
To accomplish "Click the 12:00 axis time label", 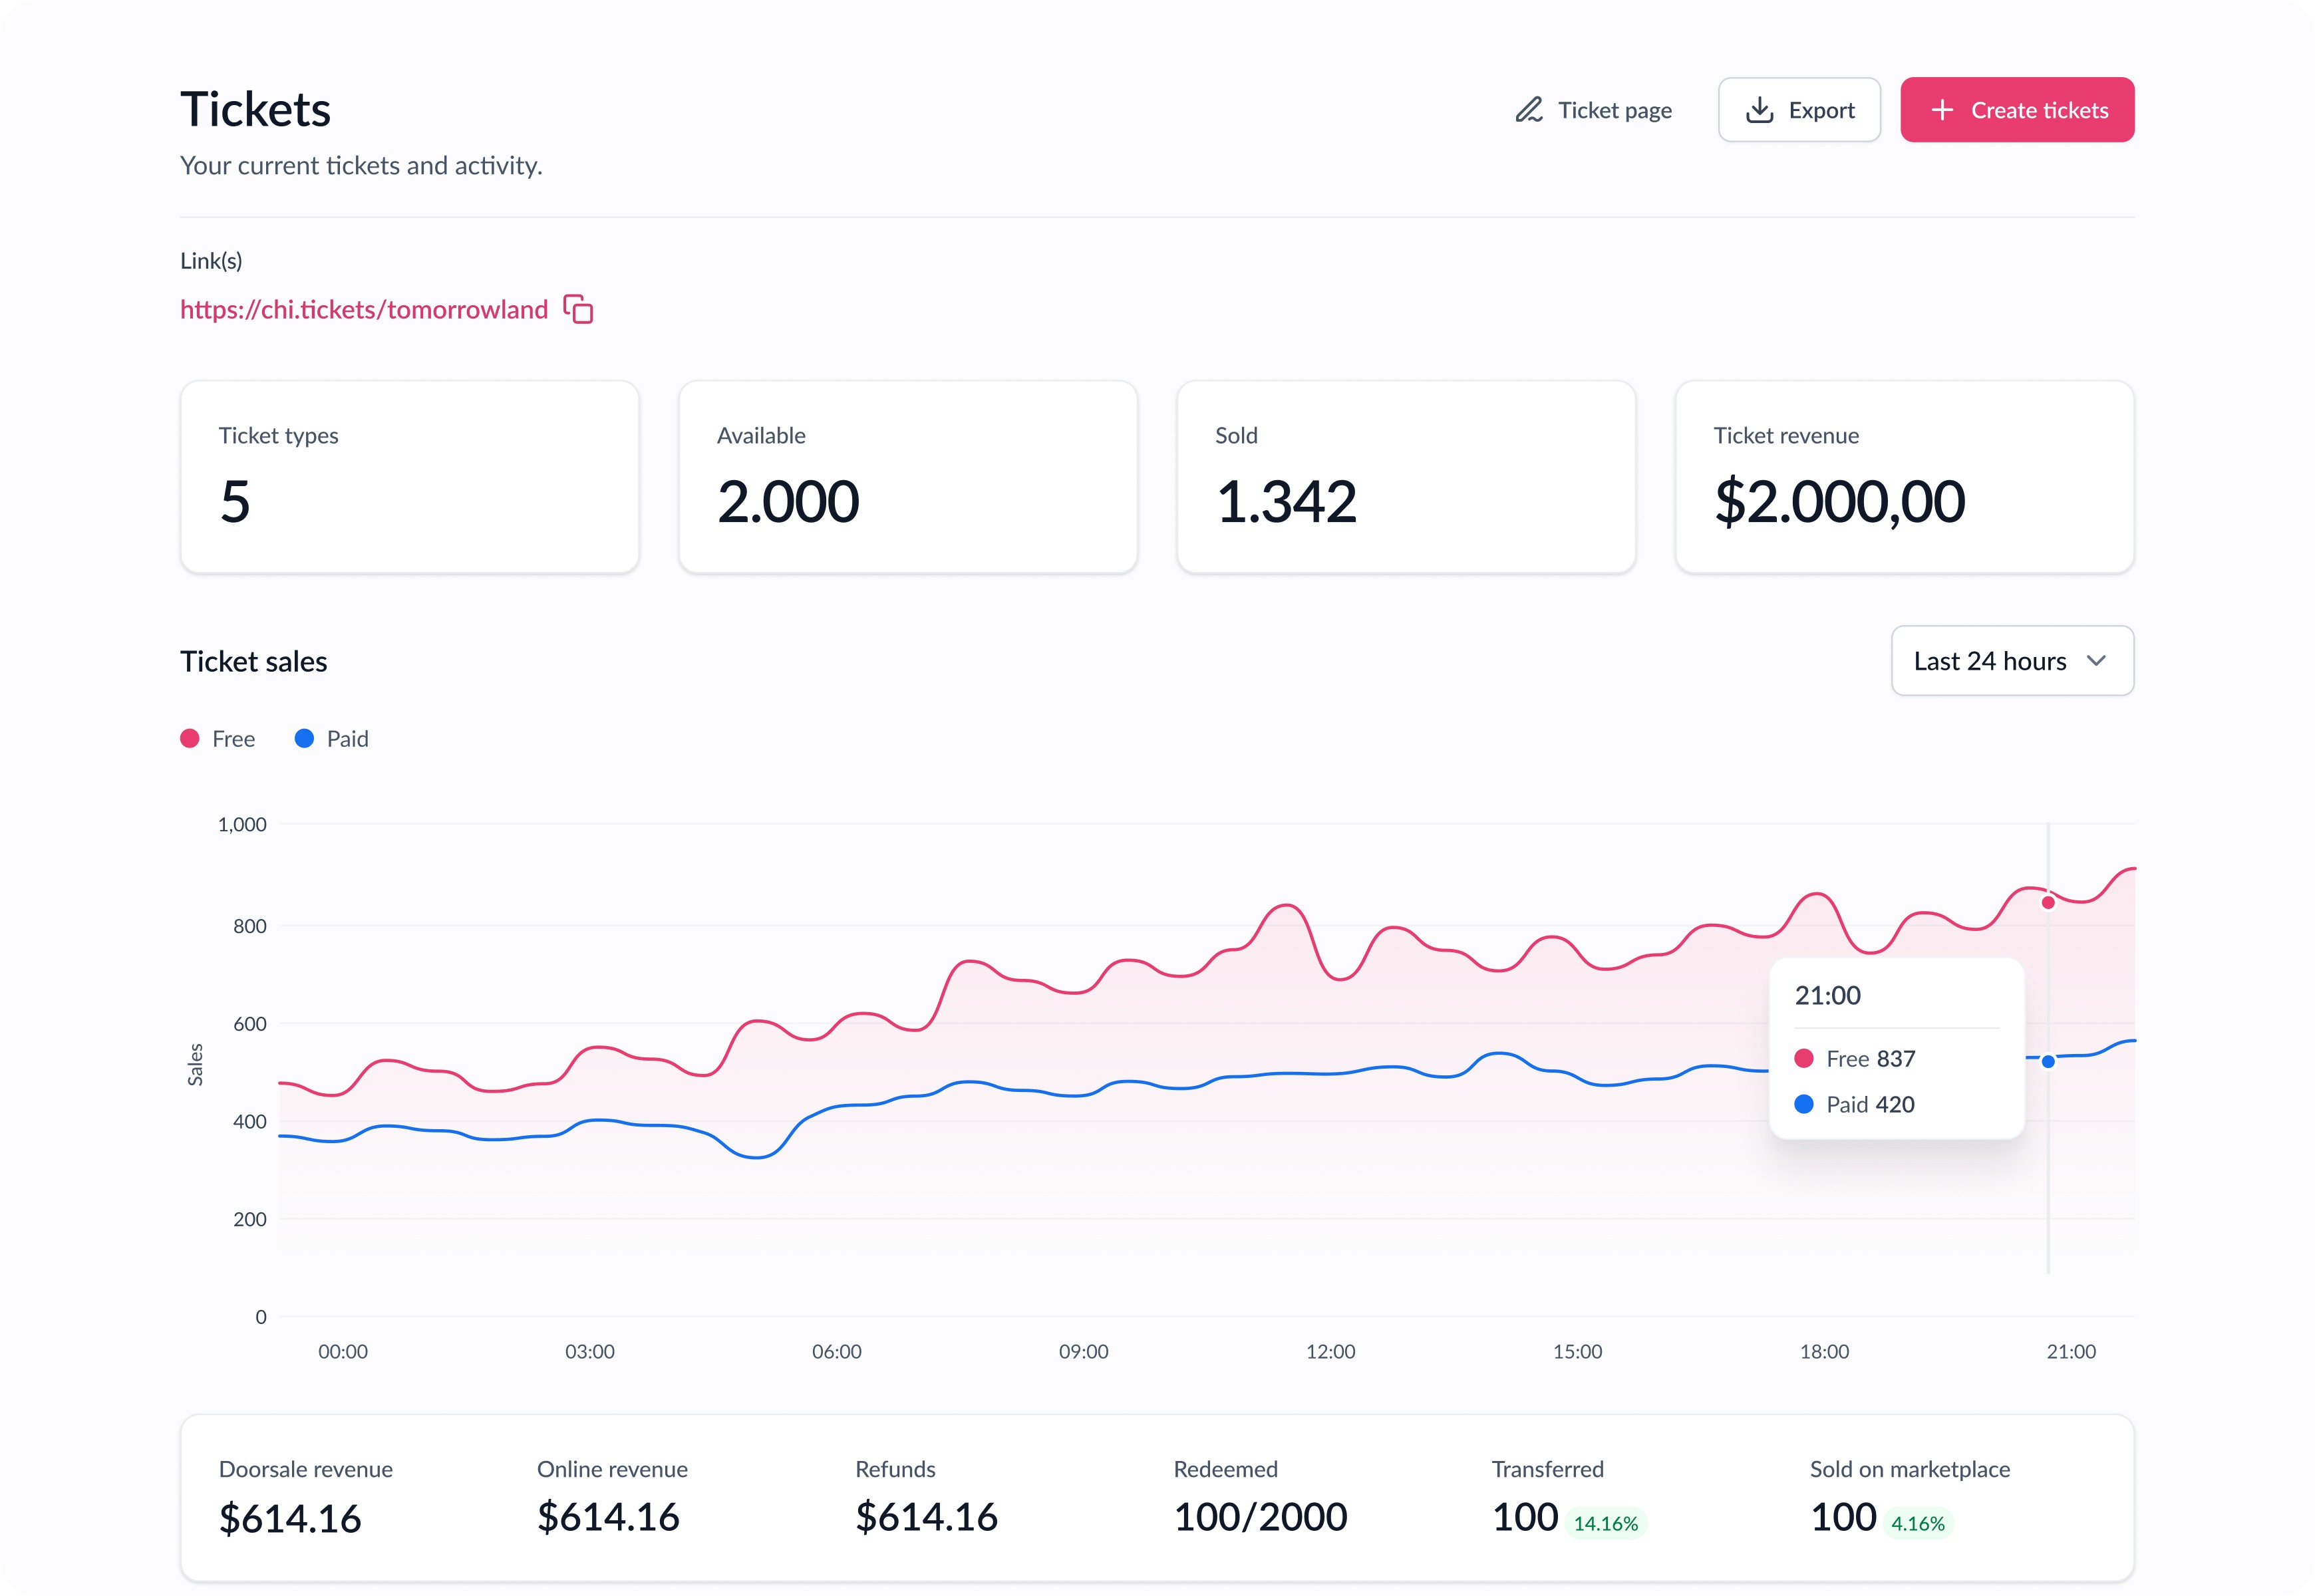I will pos(1330,1351).
